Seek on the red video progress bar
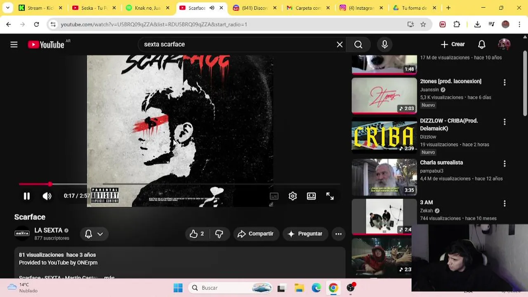This screenshot has height=297, width=528. 179,184
